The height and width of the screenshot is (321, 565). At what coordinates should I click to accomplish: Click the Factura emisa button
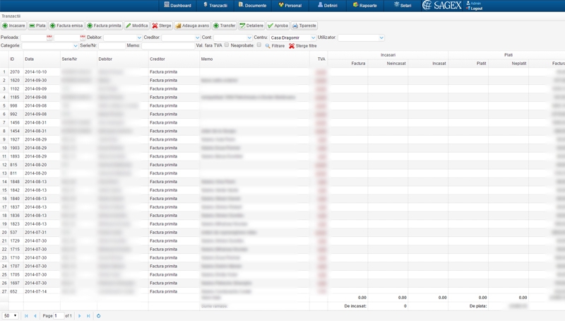point(66,25)
